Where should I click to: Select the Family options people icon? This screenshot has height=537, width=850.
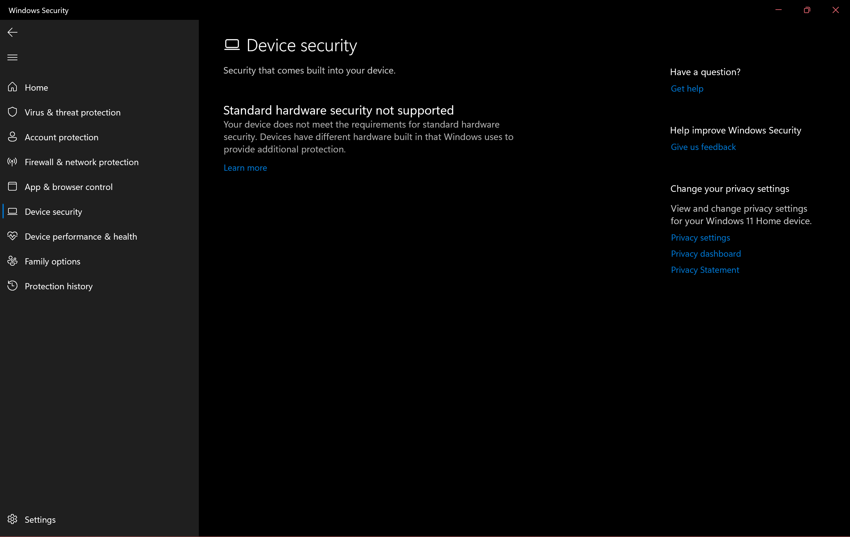tap(12, 261)
